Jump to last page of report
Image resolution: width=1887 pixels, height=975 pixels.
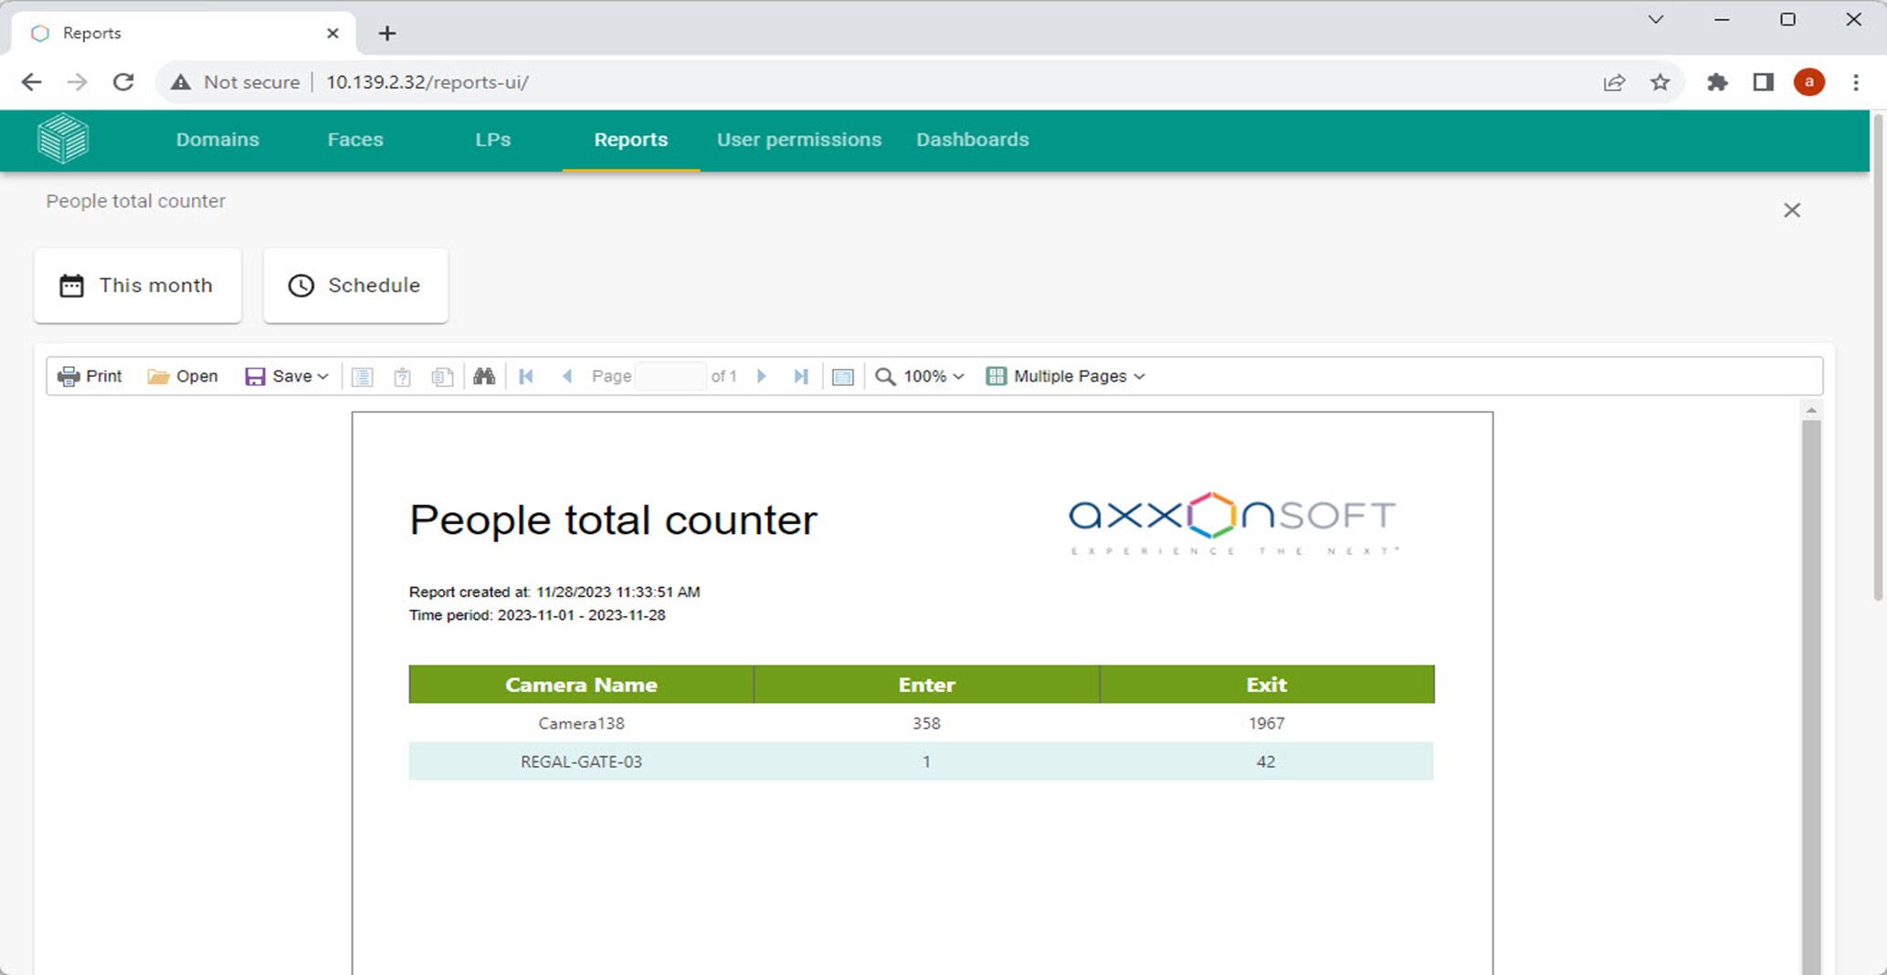[x=801, y=376]
